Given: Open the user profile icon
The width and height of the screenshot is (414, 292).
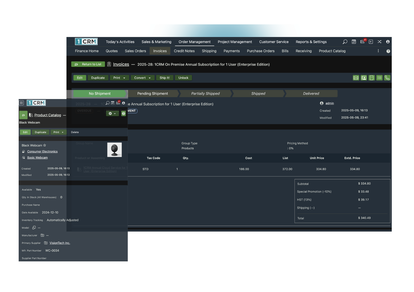Looking at the screenshot, I should click(388, 42).
